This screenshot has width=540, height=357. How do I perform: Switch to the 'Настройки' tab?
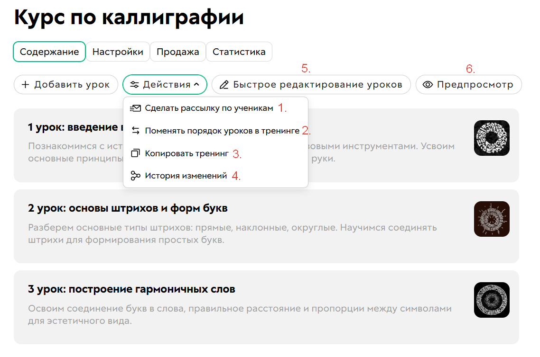[x=118, y=52]
